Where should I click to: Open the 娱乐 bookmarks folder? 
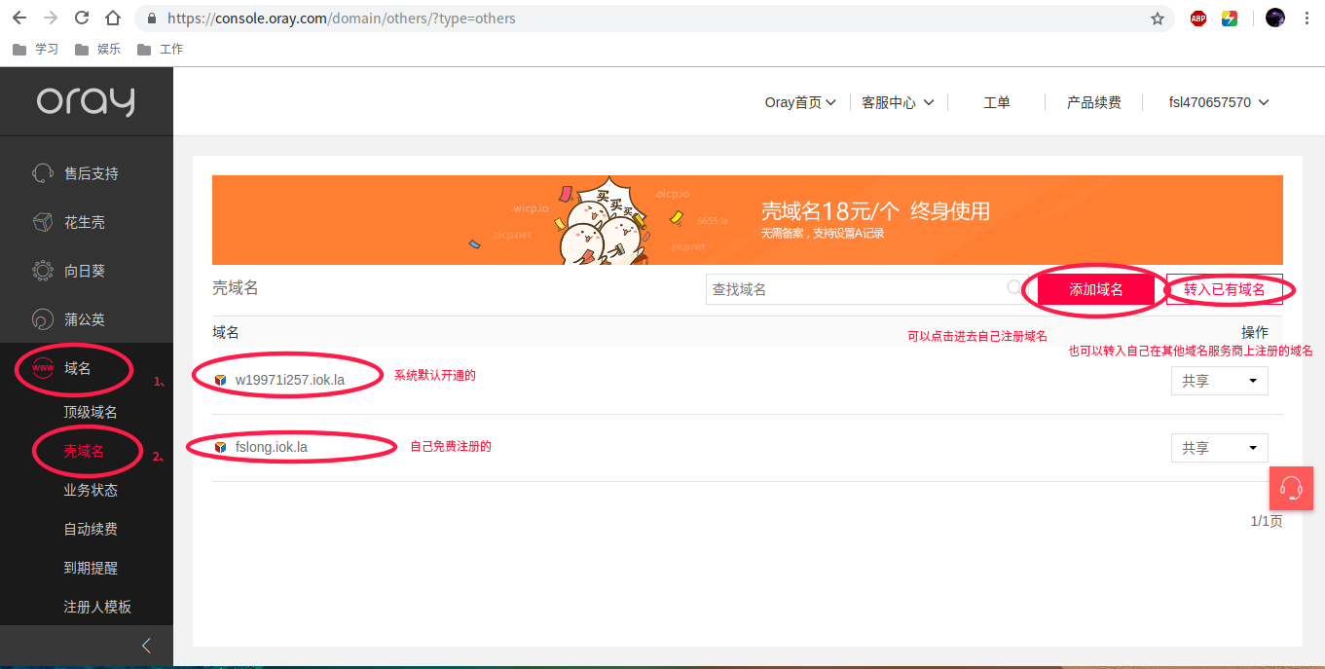tap(98, 49)
